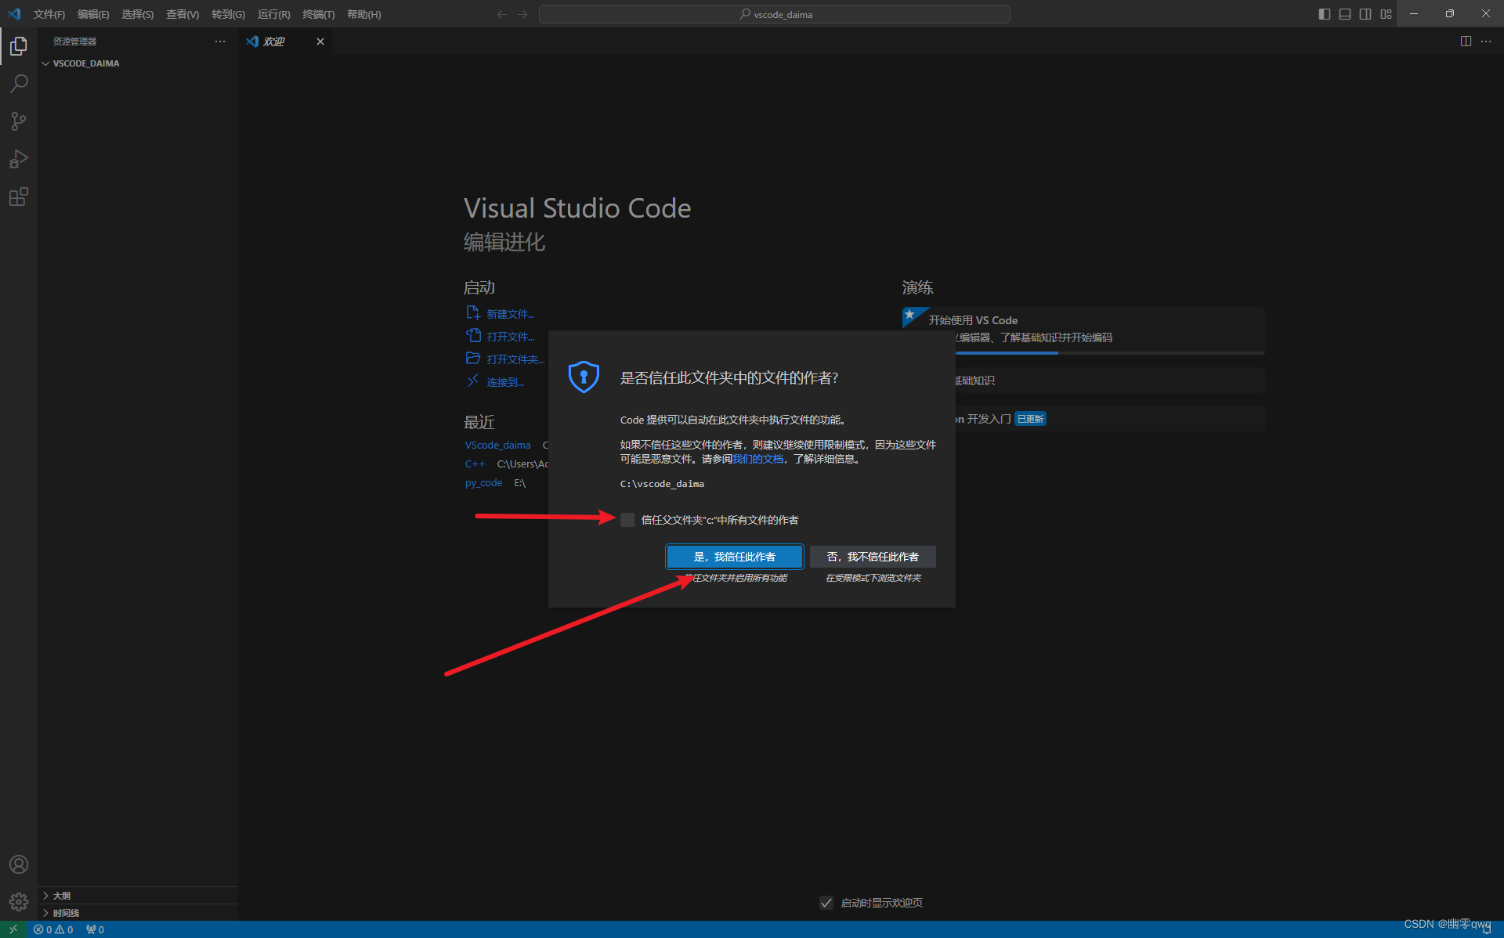Open the 转到(G) menu

coord(228,14)
